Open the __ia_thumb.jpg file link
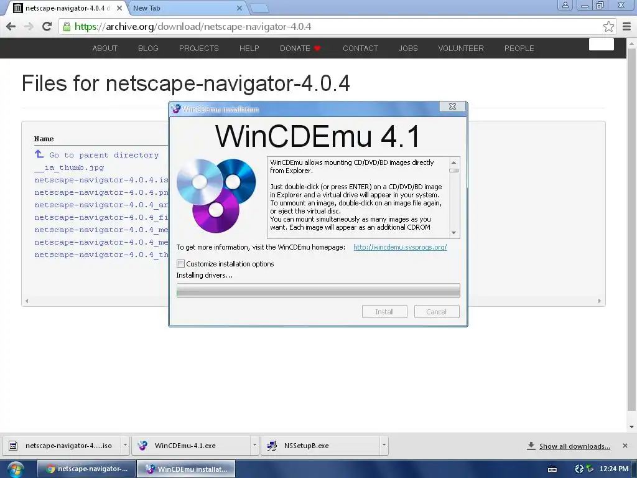The image size is (637, 478). [69, 167]
